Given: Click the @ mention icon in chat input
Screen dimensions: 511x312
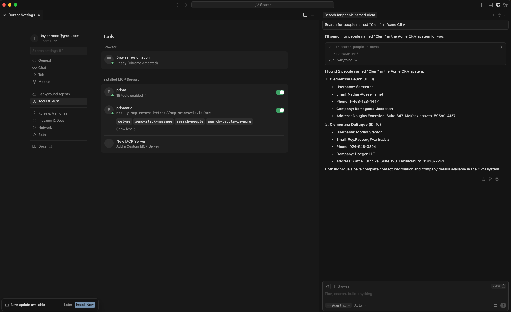Looking at the screenshot, I should tap(328, 286).
